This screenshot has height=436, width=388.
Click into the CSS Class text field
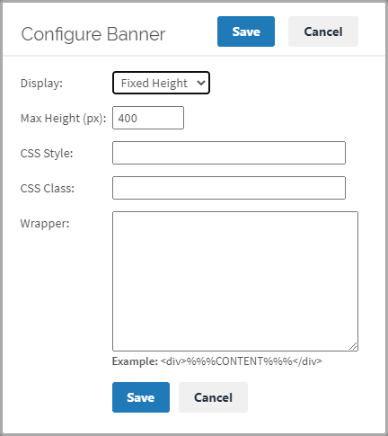coord(229,188)
